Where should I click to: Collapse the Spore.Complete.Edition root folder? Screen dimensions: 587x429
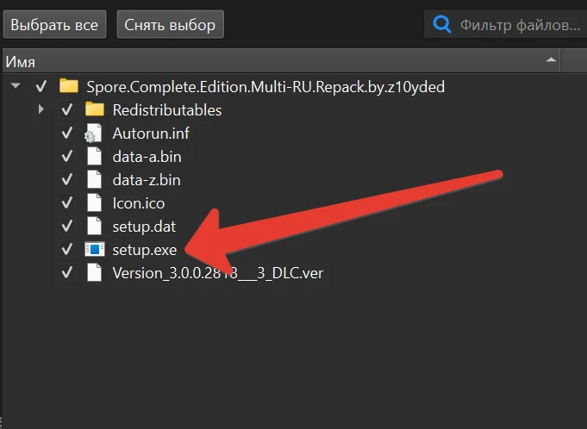pyautogui.click(x=15, y=86)
